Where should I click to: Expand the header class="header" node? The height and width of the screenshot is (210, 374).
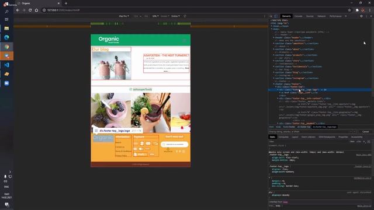[273, 37]
